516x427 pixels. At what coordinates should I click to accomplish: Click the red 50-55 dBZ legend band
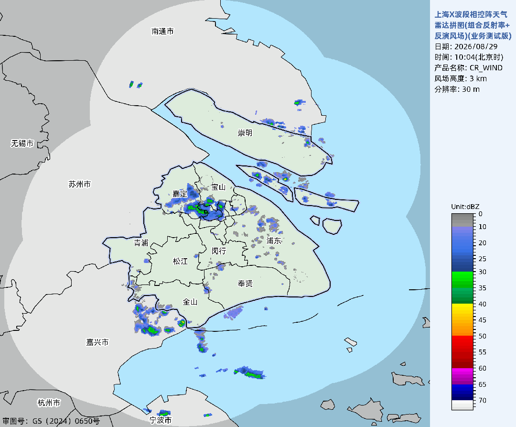click(x=462, y=344)
